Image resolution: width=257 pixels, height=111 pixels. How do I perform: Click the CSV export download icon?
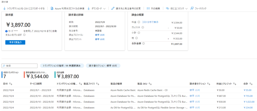click(5, 8)
